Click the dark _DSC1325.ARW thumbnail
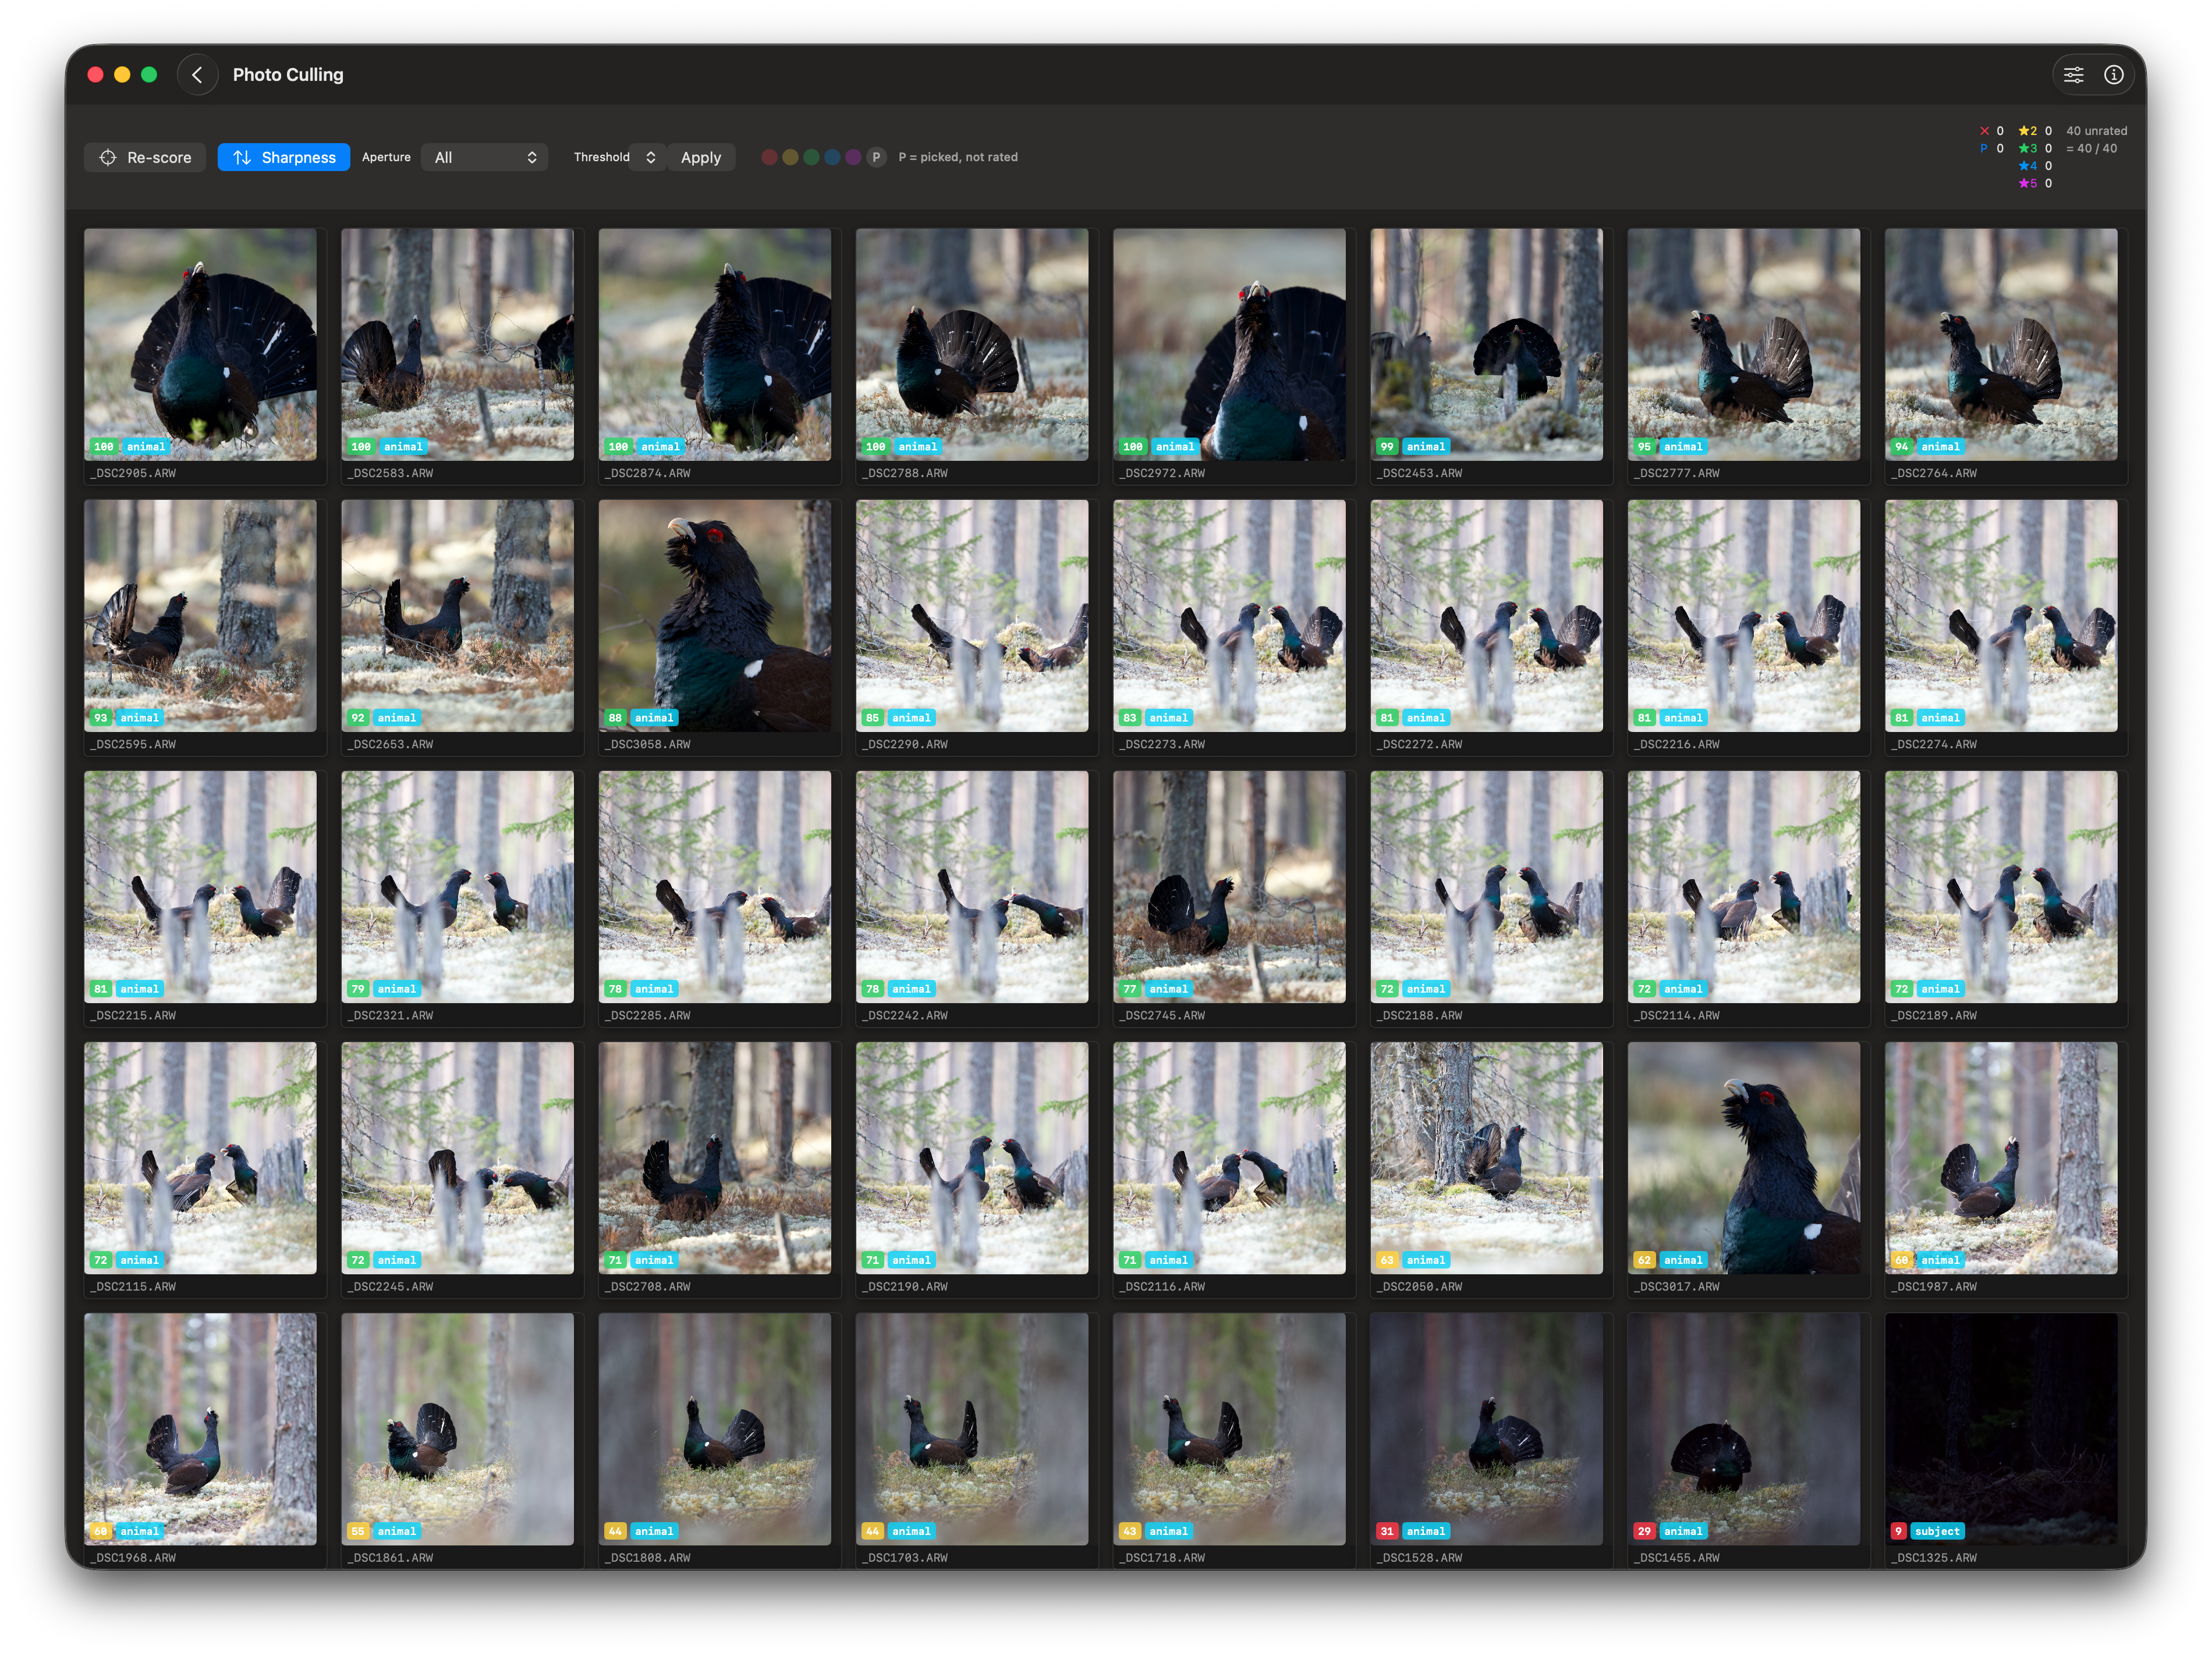The height and width of the screenshot is (1656, 2212). [x=2000, y=1429]
